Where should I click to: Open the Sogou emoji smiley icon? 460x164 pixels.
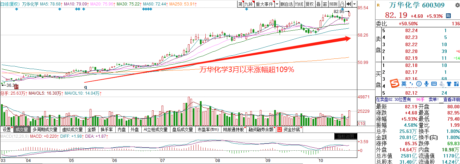(419, 83)
